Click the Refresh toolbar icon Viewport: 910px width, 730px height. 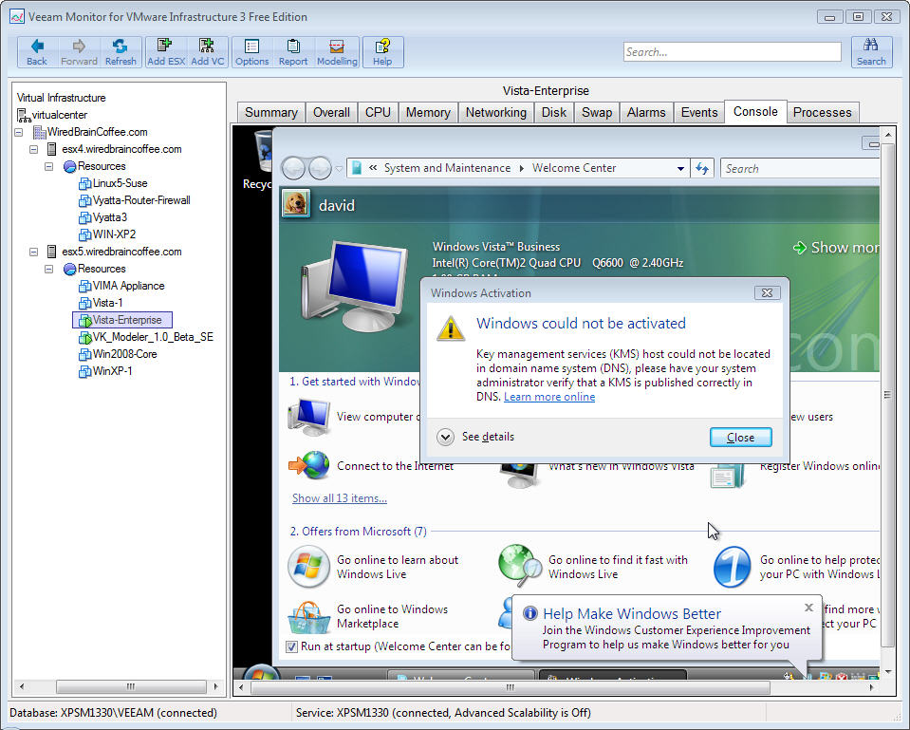click(x=121, y=51)
